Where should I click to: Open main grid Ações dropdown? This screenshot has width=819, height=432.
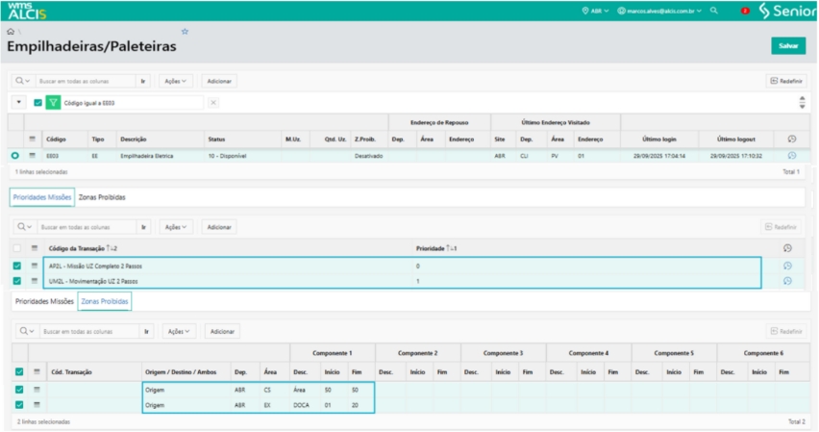click(x=176, y=81)
